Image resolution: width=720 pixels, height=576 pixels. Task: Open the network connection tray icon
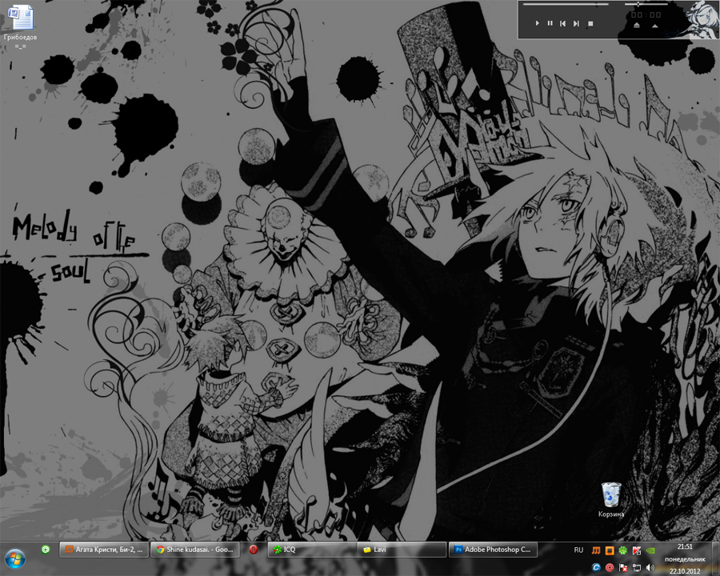[x=637, y=568]
